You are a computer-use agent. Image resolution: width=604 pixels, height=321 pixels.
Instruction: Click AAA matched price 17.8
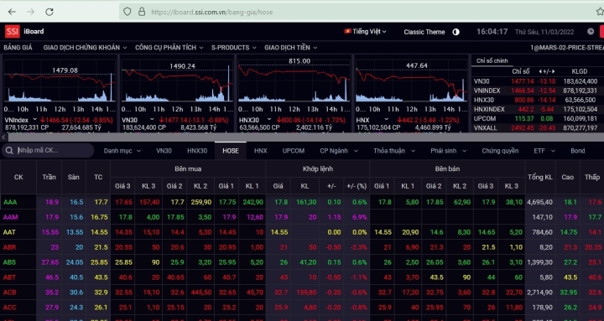pos(281,202)
